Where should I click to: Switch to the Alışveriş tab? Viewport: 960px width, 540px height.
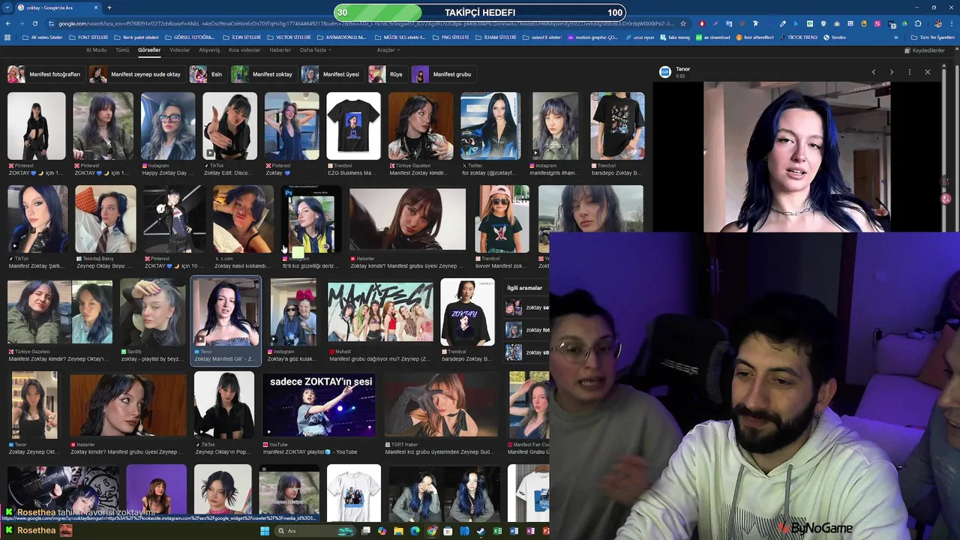[209, 50]
